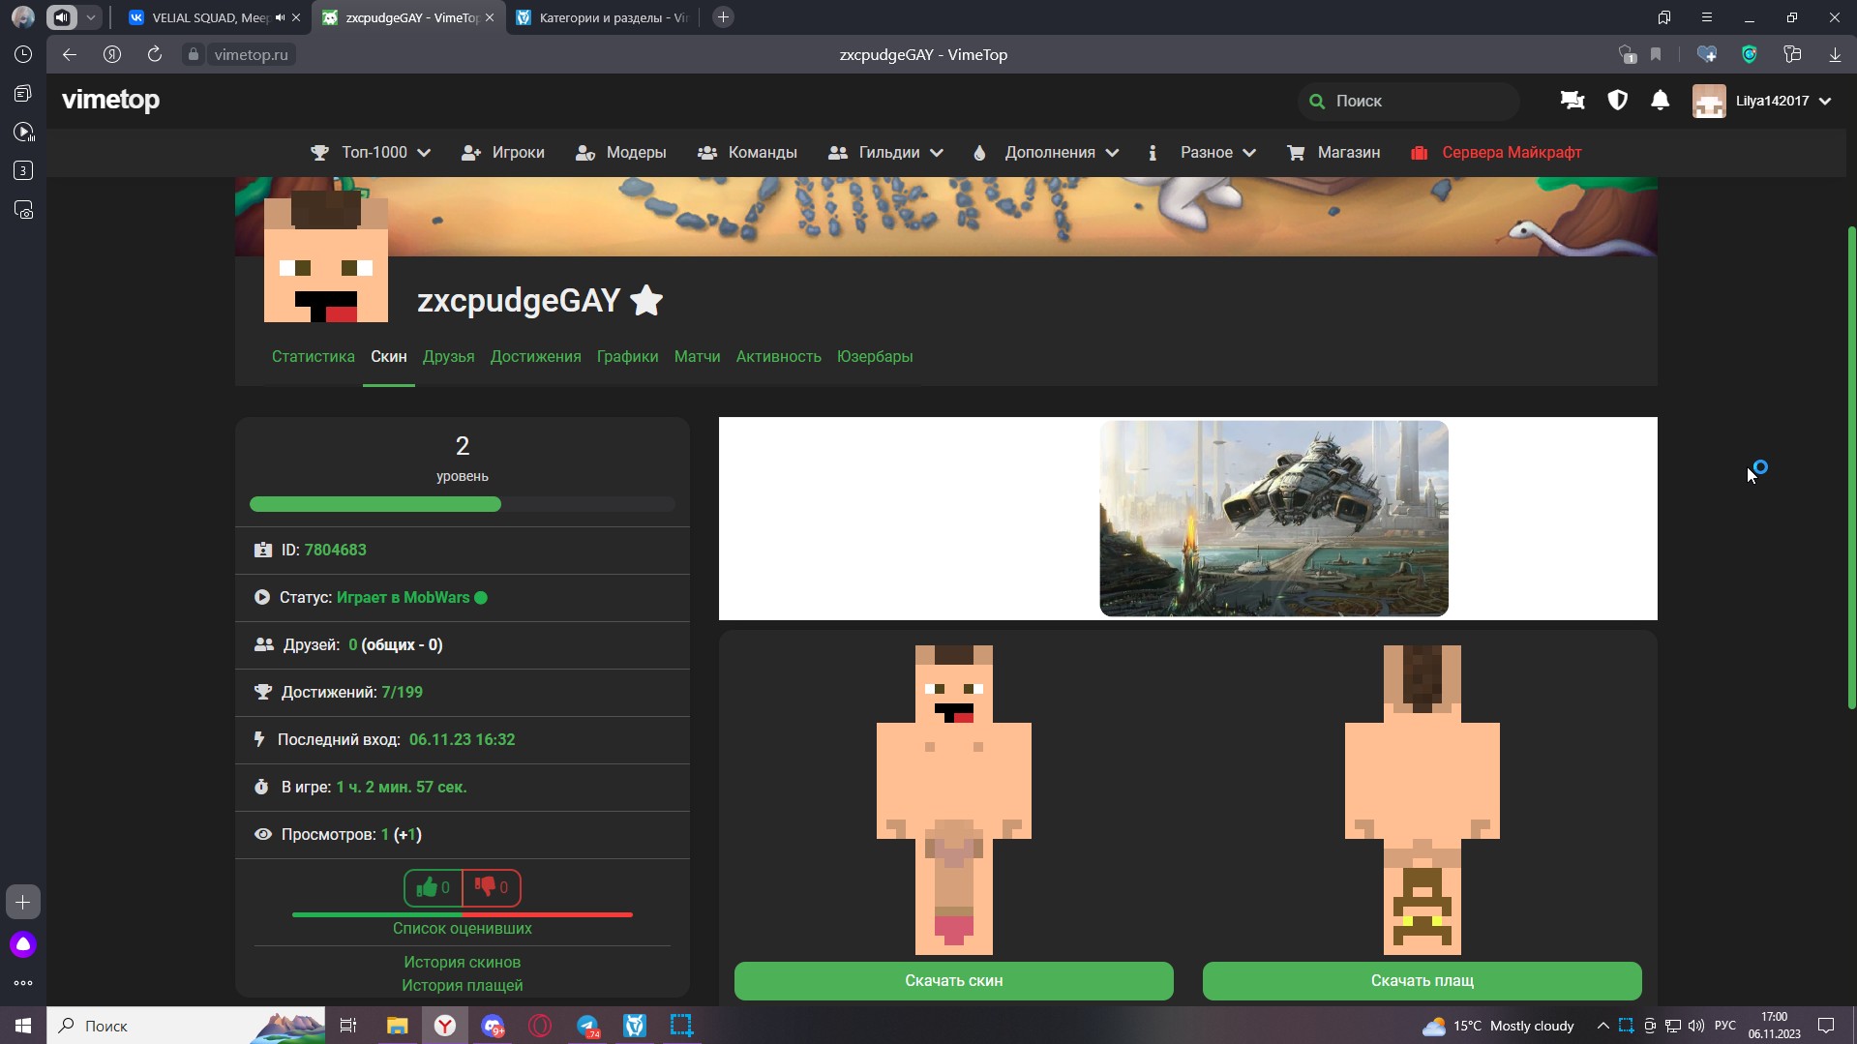The height and width of the screenshot is (1044, 1857).
Task: Expand the Топ-1000 dropdown menu
Action: [x=371, y=153]
